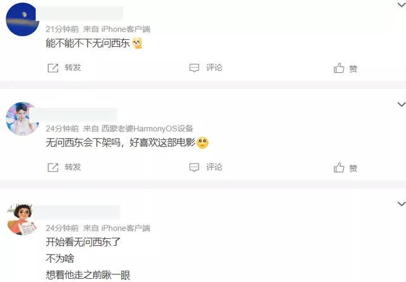Open cartoon girl avatar of third user
This screenshot has height=282, width=406.
(x=22, y=219)
